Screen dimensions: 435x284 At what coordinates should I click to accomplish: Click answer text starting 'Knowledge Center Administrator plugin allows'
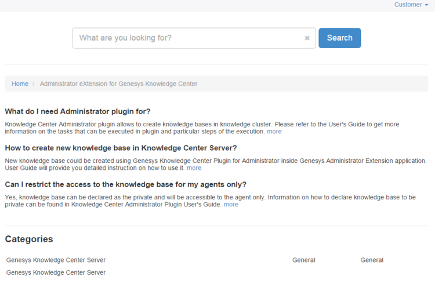tap(202, 128)
